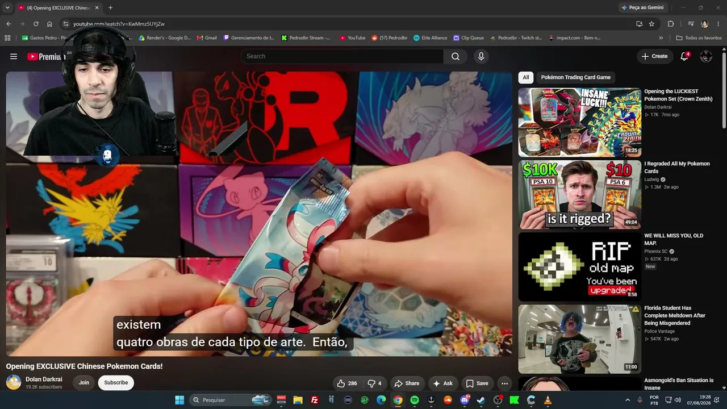This screenshot has width=727, height=409.
Task: Open YouTube notifications bell
Action: click(684, 56)
